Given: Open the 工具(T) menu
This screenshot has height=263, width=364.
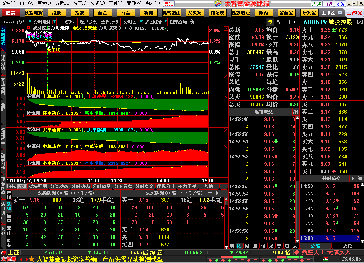Looking at the screenshot, I should point(116,3).
